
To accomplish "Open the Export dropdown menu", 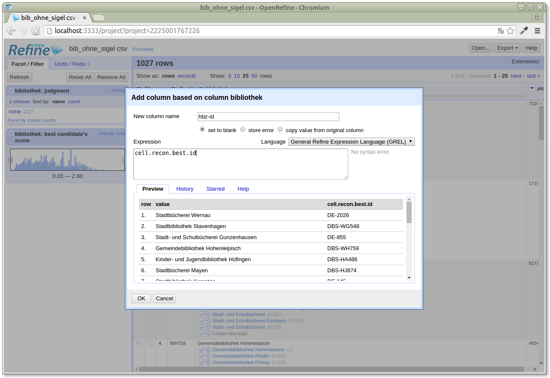I will tap(508, 48).
